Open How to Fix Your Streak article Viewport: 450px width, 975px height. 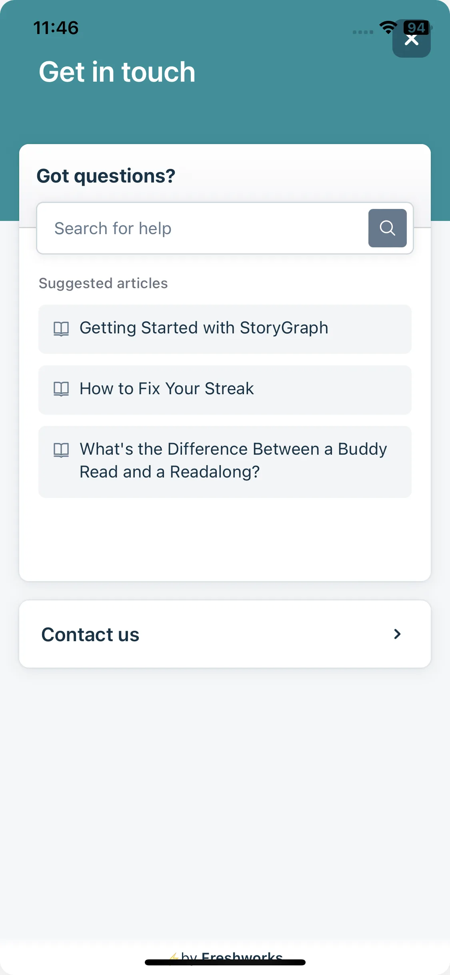pyautogui.click(x=166, y=389)
